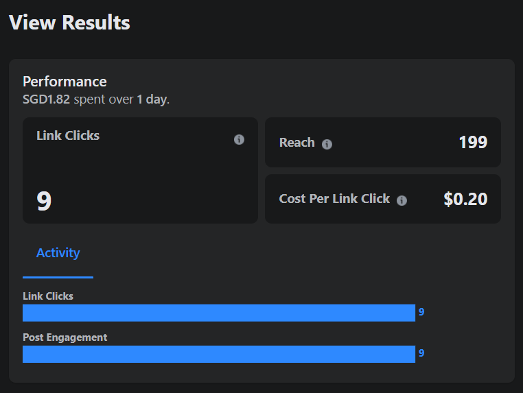Click the 9 count after Link Clicks bar

(421, 312)
